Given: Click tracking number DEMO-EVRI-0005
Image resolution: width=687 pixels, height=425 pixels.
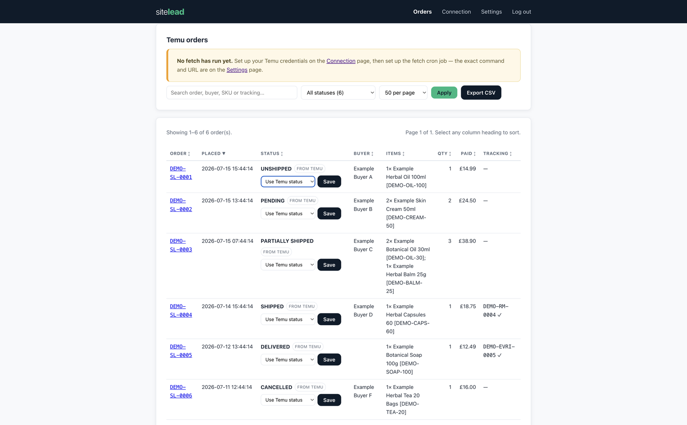Looking at the screenshot, I should (499, 351).
